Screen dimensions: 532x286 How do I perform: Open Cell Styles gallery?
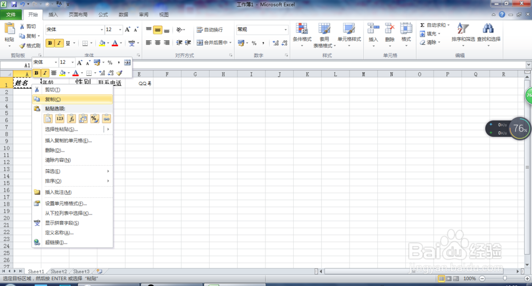pyautogui.click(x=349, y=35)
